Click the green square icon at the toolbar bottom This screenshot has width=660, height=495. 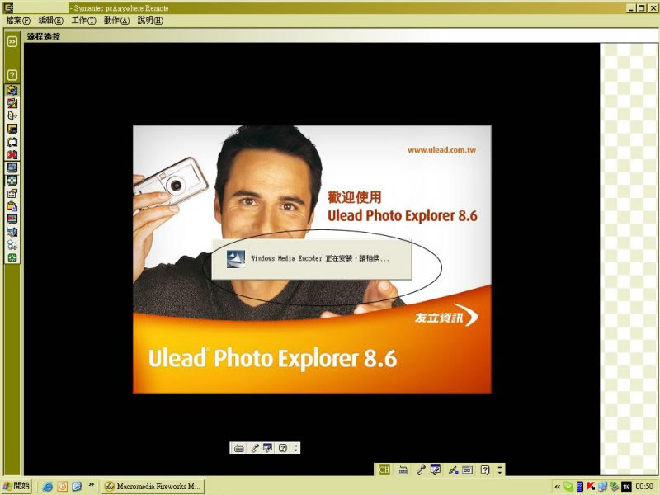click(x=12, y=257)
